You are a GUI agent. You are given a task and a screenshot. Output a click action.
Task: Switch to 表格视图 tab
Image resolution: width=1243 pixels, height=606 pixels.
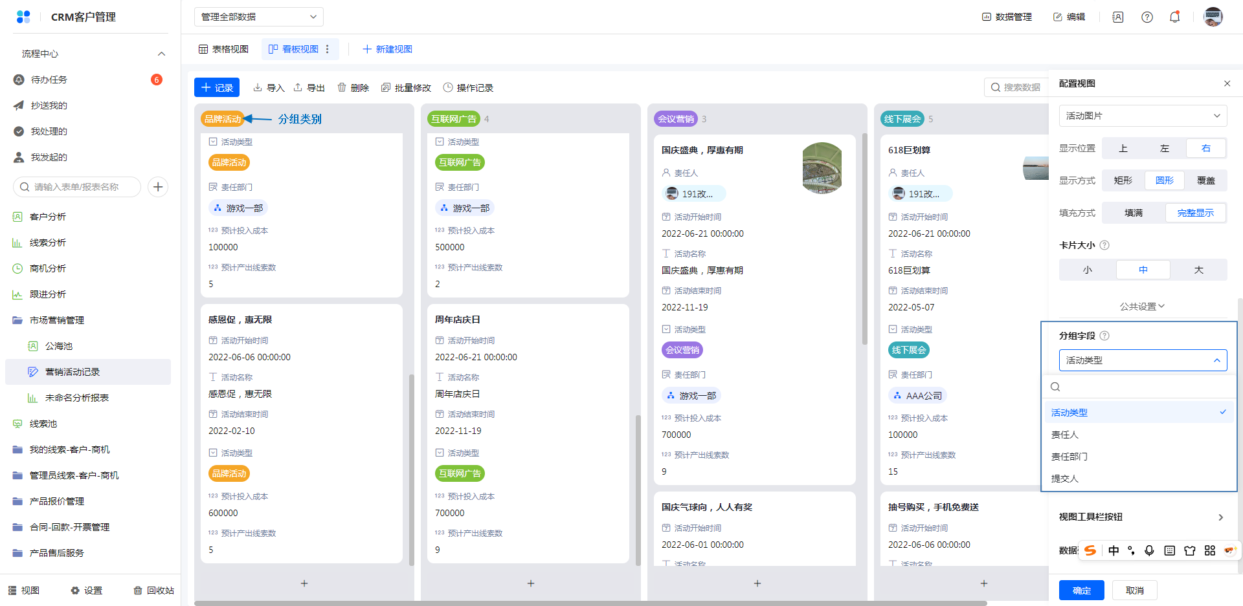[223, 49]
